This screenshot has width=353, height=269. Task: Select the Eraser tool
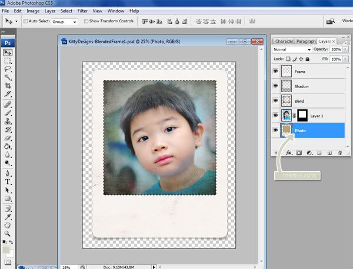8,138
